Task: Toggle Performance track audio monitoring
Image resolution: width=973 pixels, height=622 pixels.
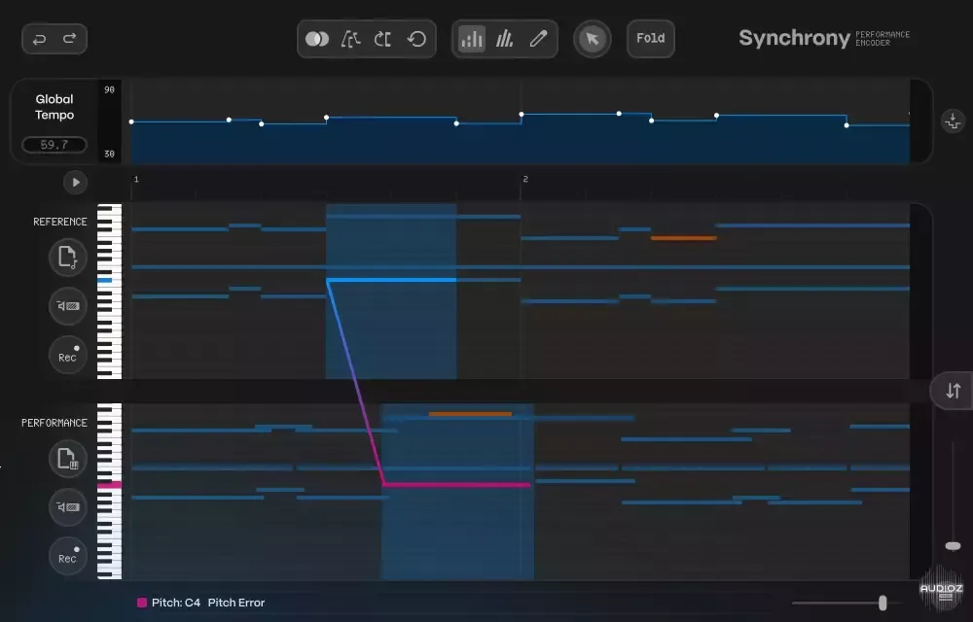Action: pos(68,507)
